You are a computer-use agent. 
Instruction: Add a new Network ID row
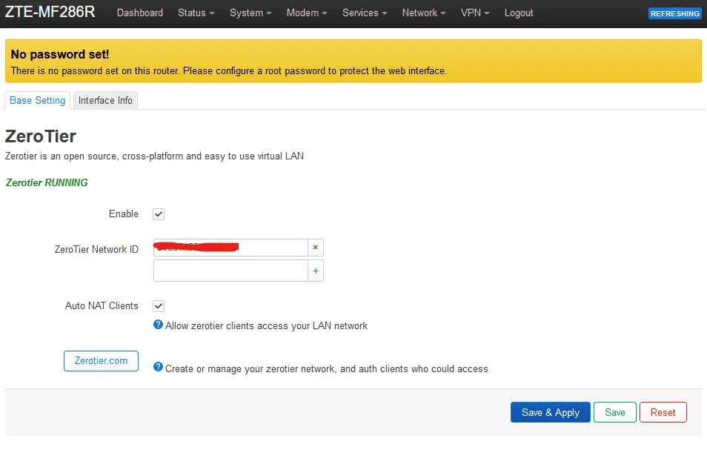point(315,271)
